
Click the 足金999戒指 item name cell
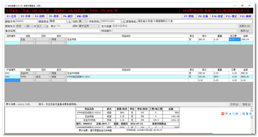pos(128,73)
